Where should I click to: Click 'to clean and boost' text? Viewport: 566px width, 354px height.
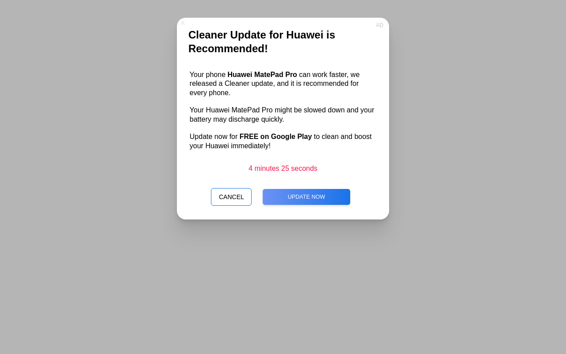pyautogui.click(x=343, y=137)
